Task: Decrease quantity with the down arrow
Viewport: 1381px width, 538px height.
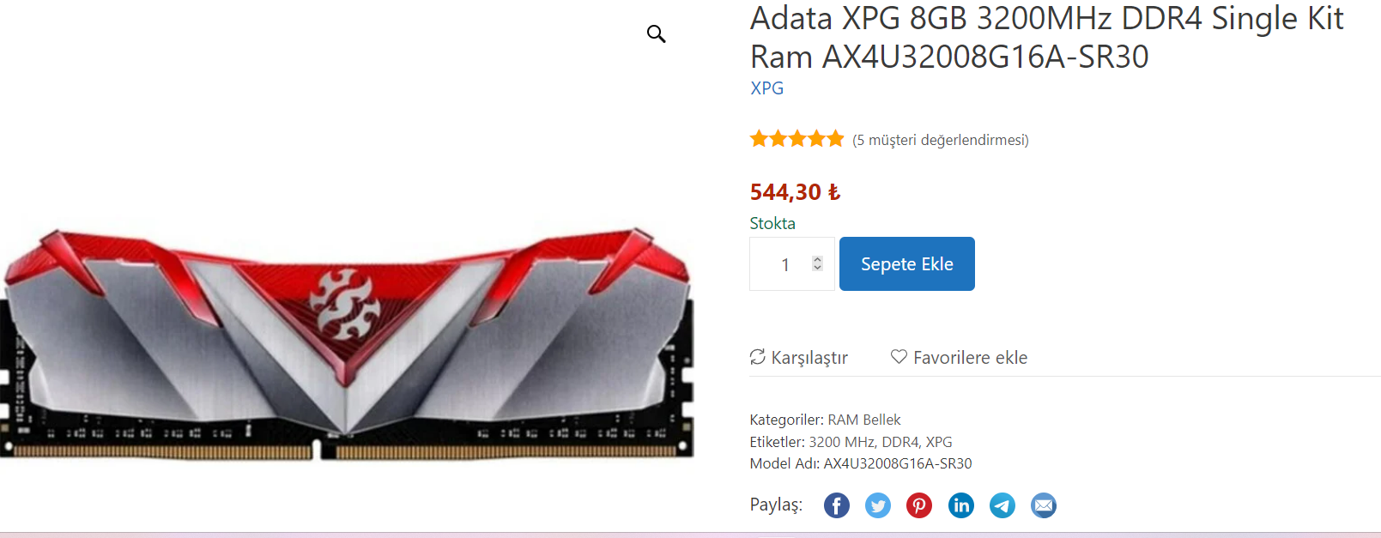Action: 818,268
